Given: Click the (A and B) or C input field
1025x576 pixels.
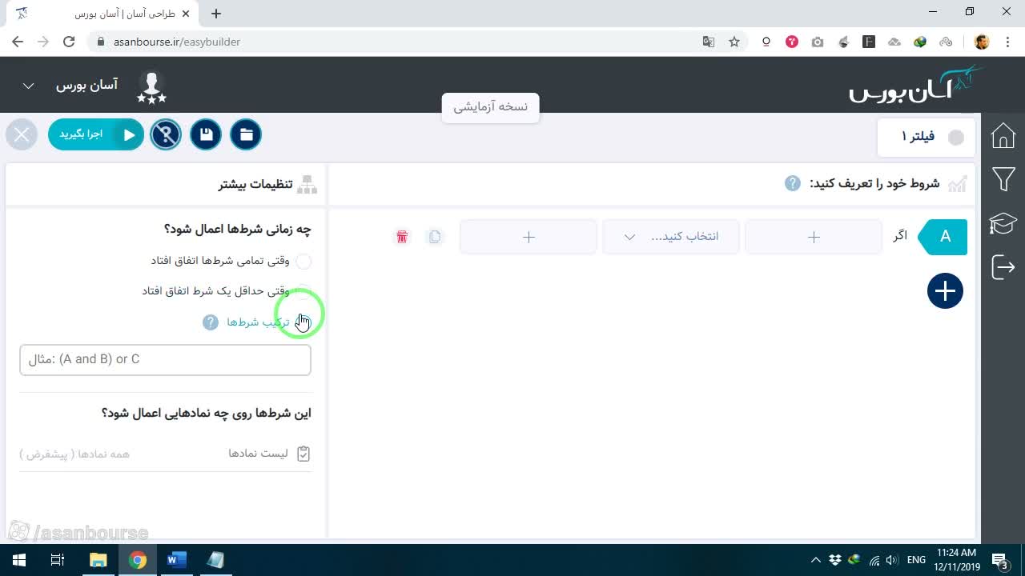Looking at the screenshot, I should pyautogui.click(x=165, y=360).
